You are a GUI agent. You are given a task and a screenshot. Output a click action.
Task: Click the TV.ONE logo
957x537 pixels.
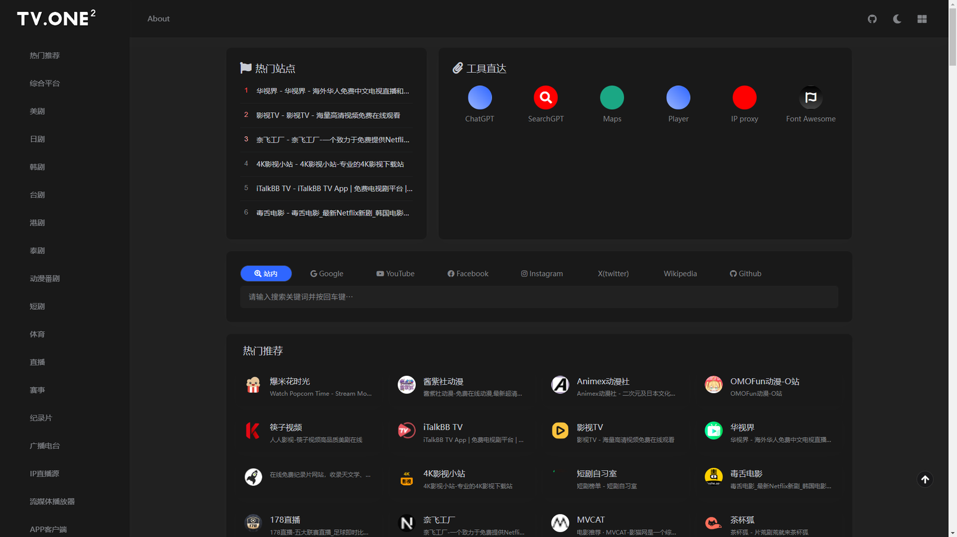click(56, 19)
